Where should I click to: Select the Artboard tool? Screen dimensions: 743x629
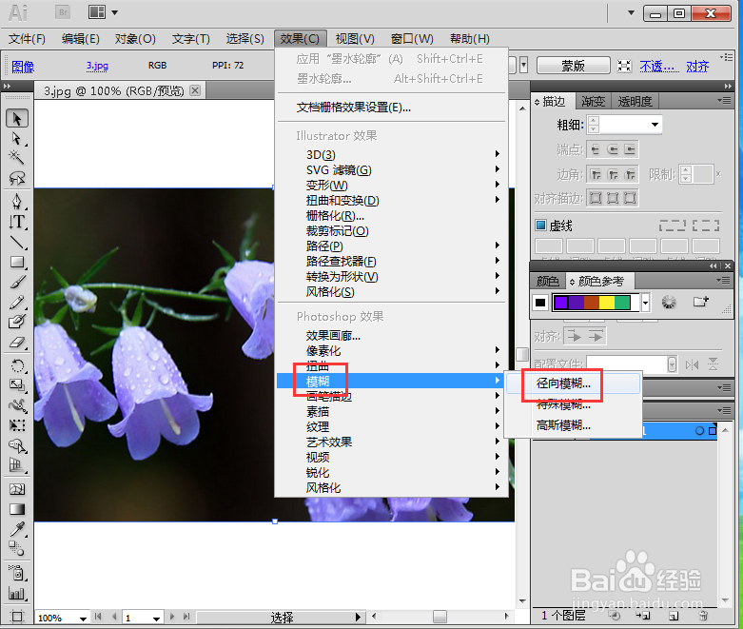(17, 617)
